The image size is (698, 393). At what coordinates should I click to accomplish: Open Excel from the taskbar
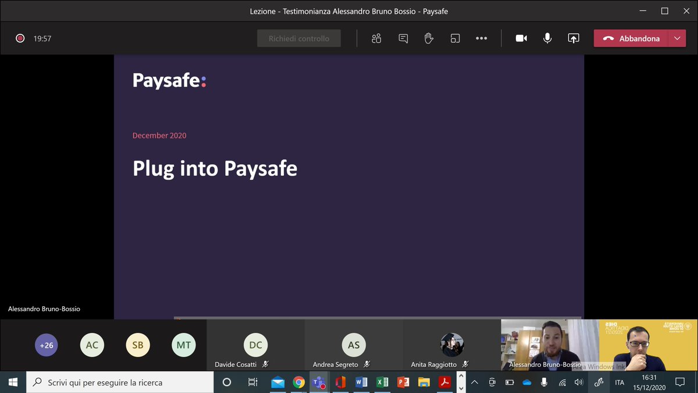point(382,383)
